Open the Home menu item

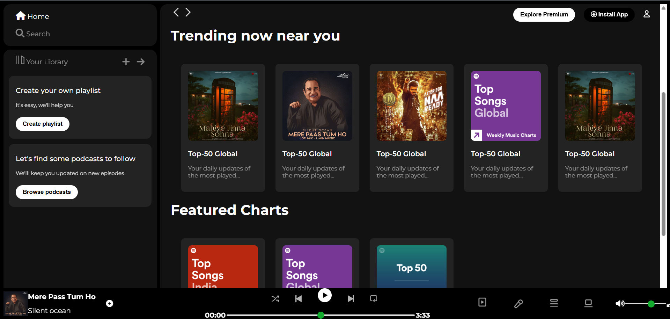(32, 16)
